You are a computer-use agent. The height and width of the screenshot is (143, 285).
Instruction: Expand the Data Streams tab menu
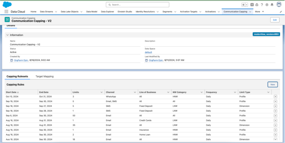[x=56, y=12]
